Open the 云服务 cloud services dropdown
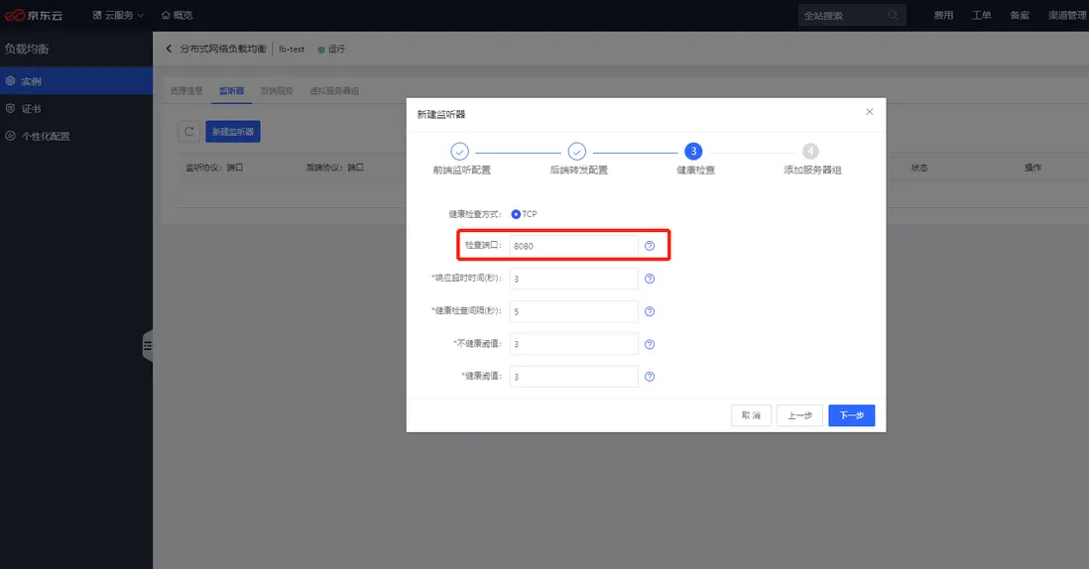Viewport: 1089px width, 569px height. 118,15
